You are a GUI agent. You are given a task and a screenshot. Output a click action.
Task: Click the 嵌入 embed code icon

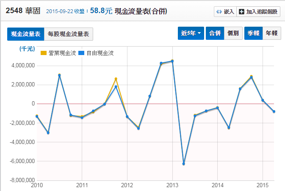219,12
